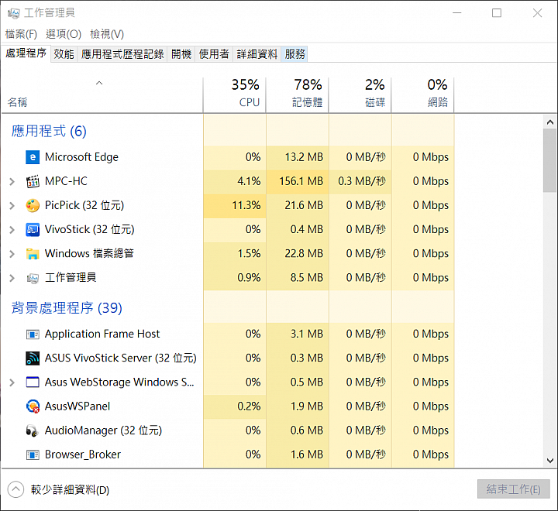
Task: Click the vertical scrollbar thumb
Action: pyautogui.click(x=550, y=161)
